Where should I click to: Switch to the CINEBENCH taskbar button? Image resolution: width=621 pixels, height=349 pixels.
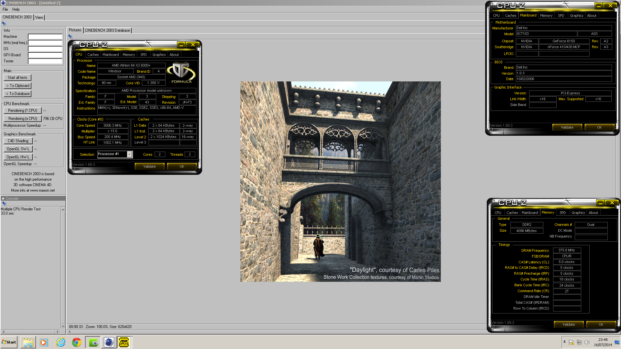coord(109,342)
